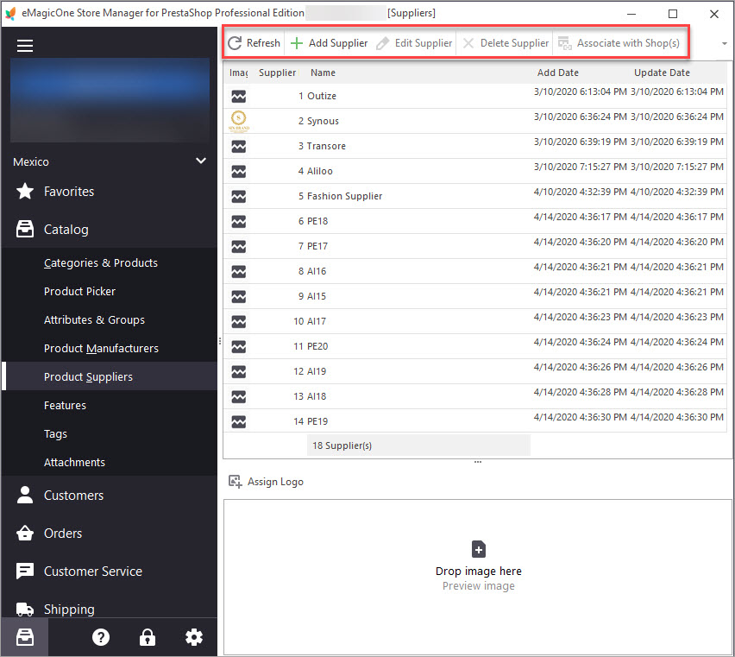Screen dimensions: 735x657
Task: Open Product Manufacturers
Action: point(101,349)
